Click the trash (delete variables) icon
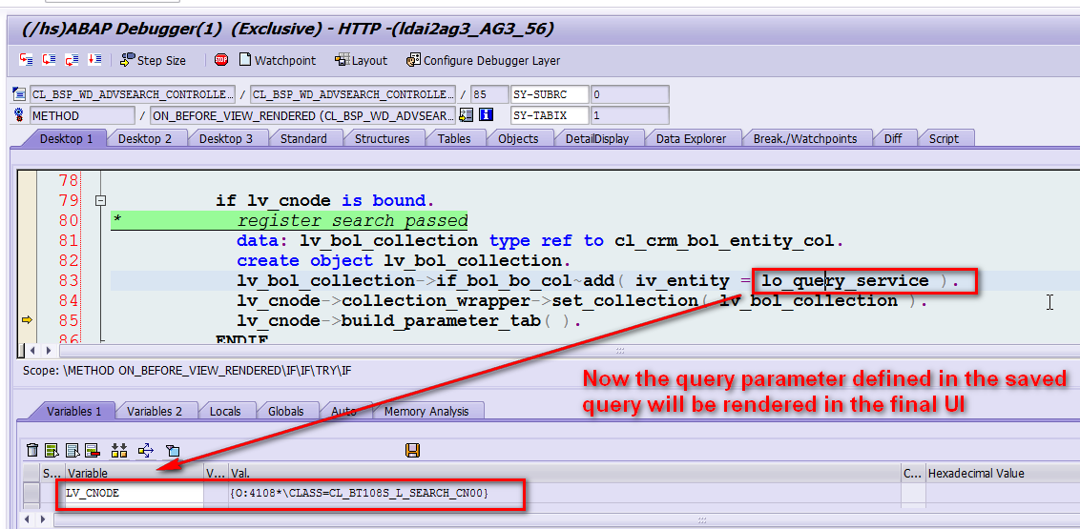Image resolution: width=1080 pixels, height=529 pixels. coord(32,451)
